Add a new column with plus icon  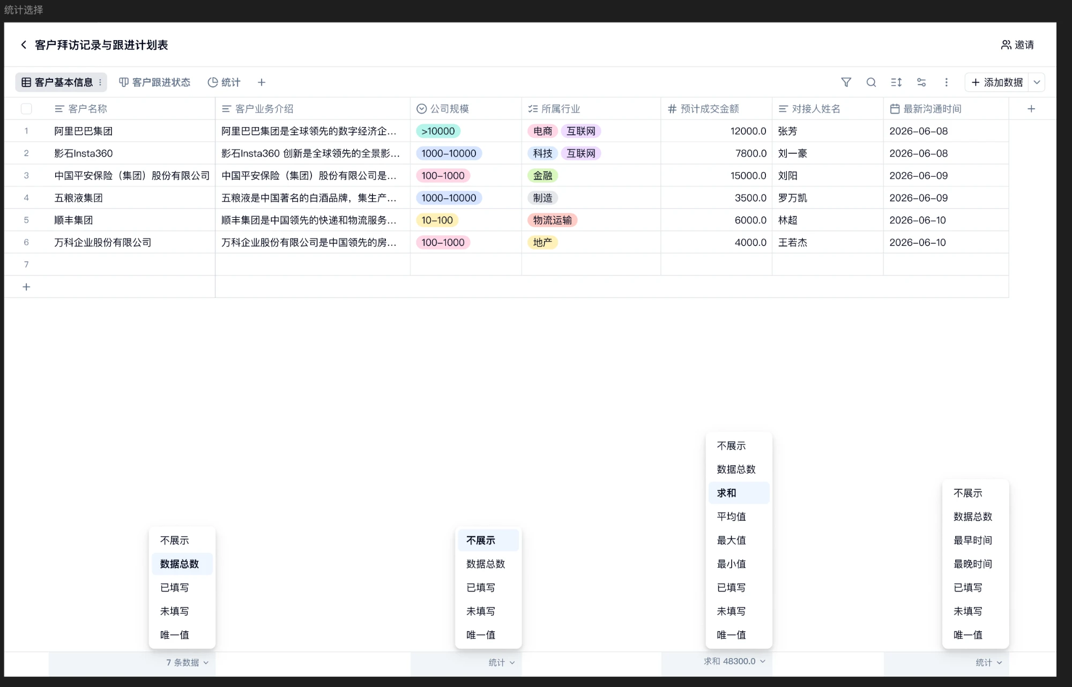[x=1031, y=109]
